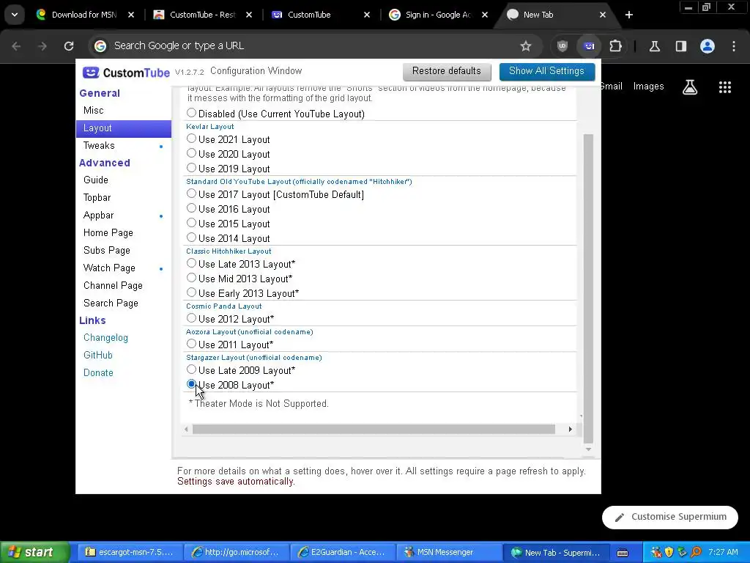
Task: Select Use 2017 Layout CustomTube Default
Action: click(x=191, y=194)
